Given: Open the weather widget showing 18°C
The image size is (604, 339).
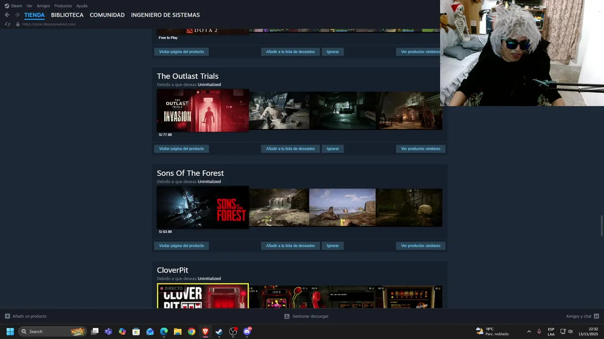Looking at the screenshot, I should tap(492, 331).
